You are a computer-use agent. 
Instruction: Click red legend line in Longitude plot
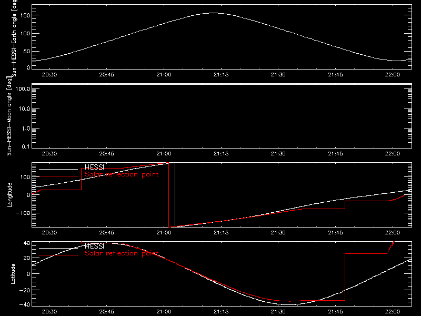click(58, 176)
